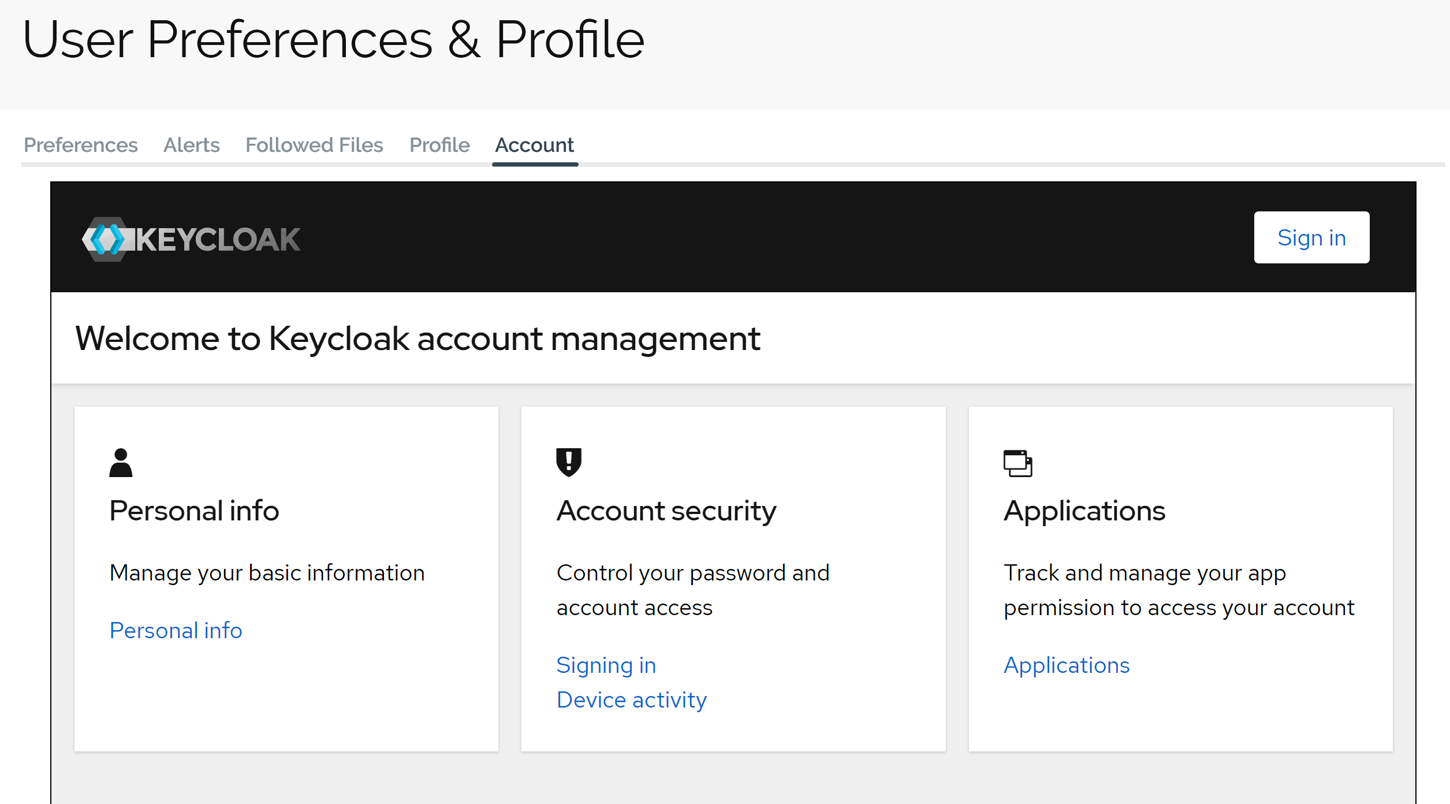Click the User Preferences & Profile title
The width and height of the screenshot is (1450, 804).
click(333, 39)
